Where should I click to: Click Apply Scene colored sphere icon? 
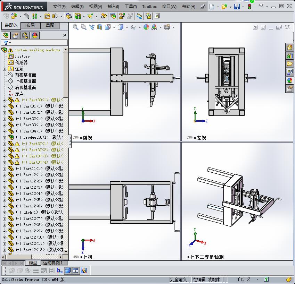coord(154,27)
